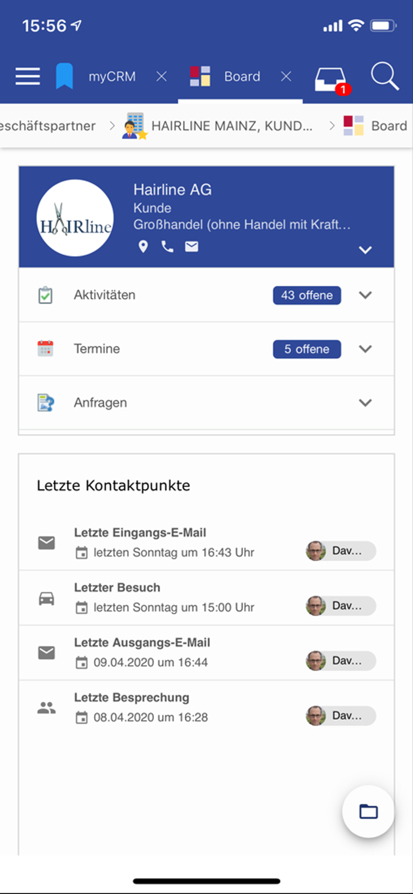413x894 pixels.
Task: Tap the floating folder button
Action: [368, 811]
